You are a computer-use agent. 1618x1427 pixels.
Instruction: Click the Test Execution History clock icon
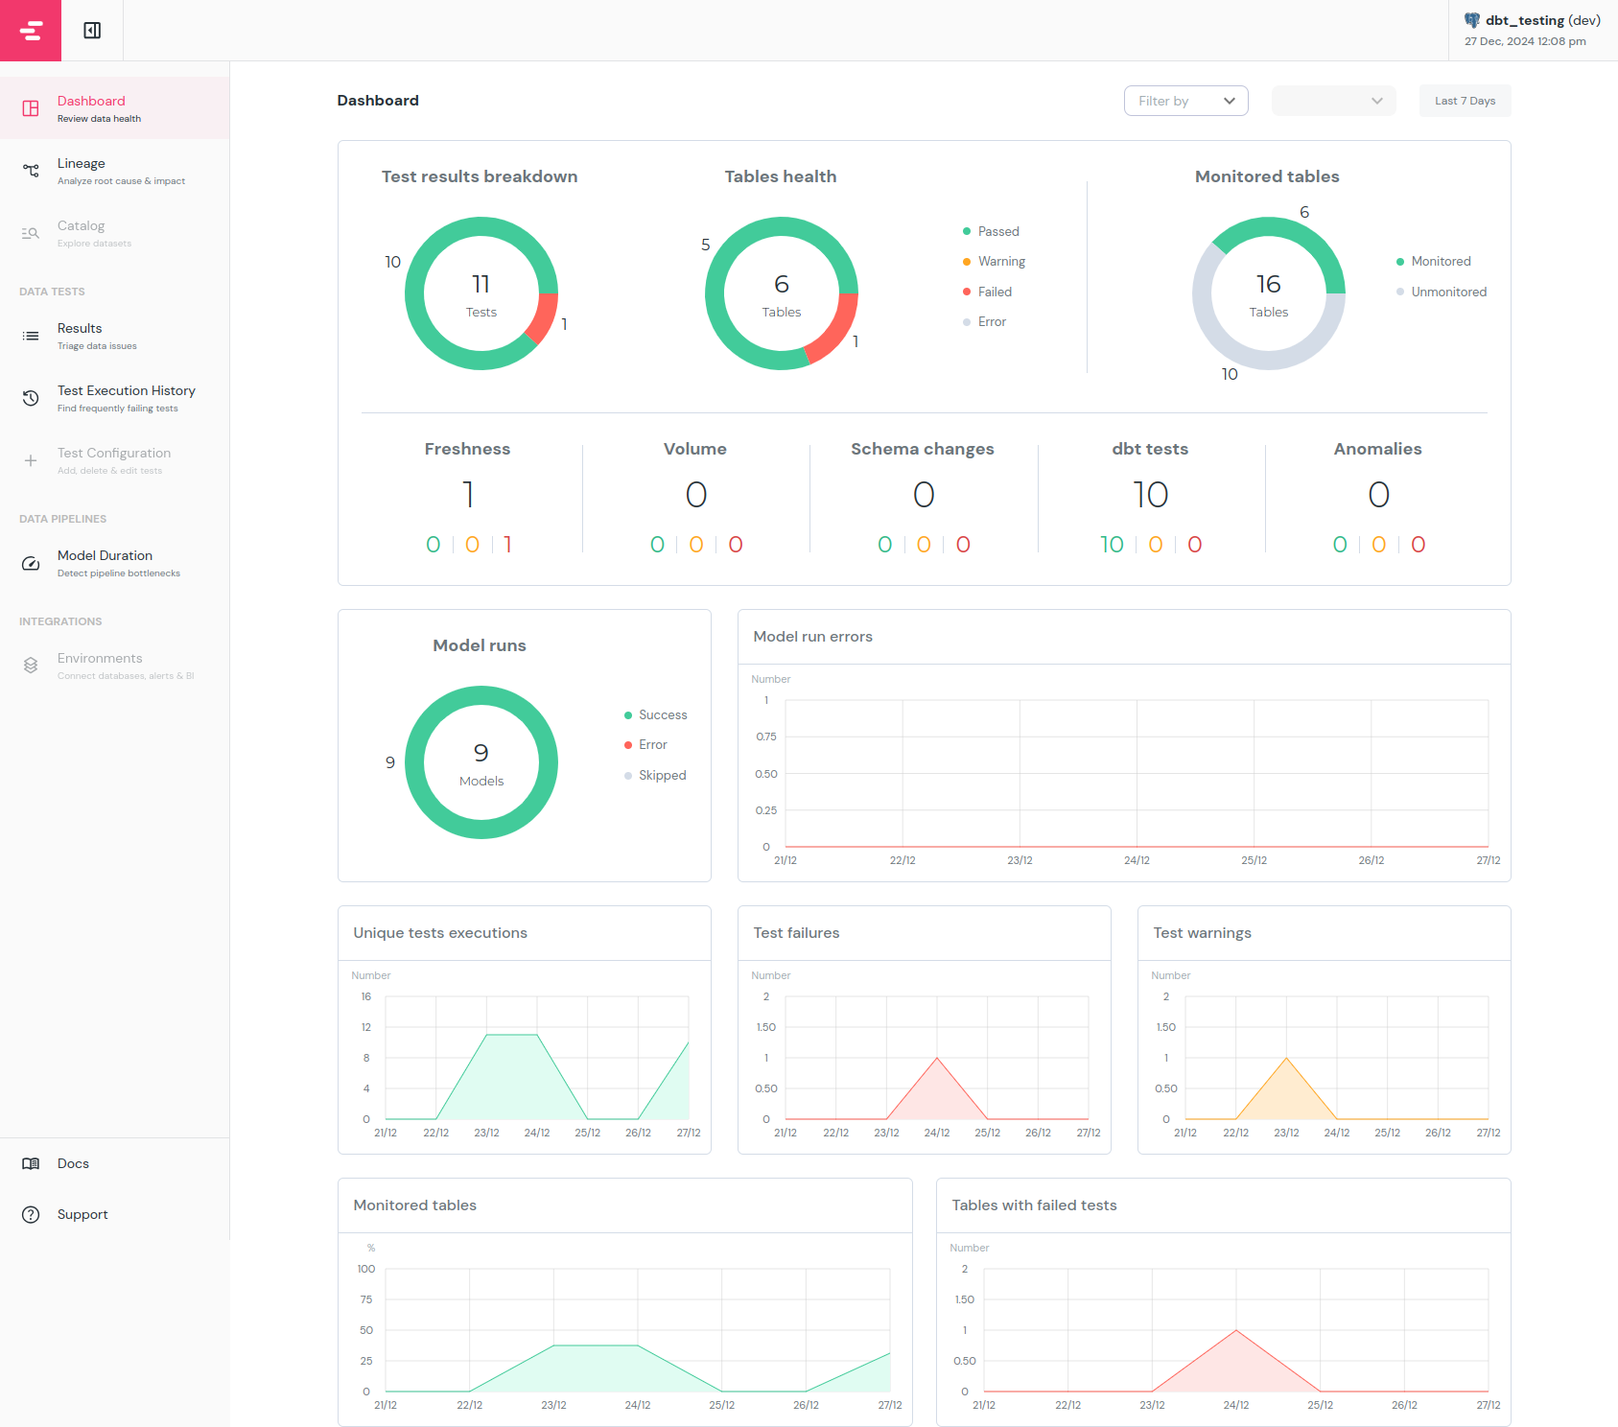tap(31, 398)
